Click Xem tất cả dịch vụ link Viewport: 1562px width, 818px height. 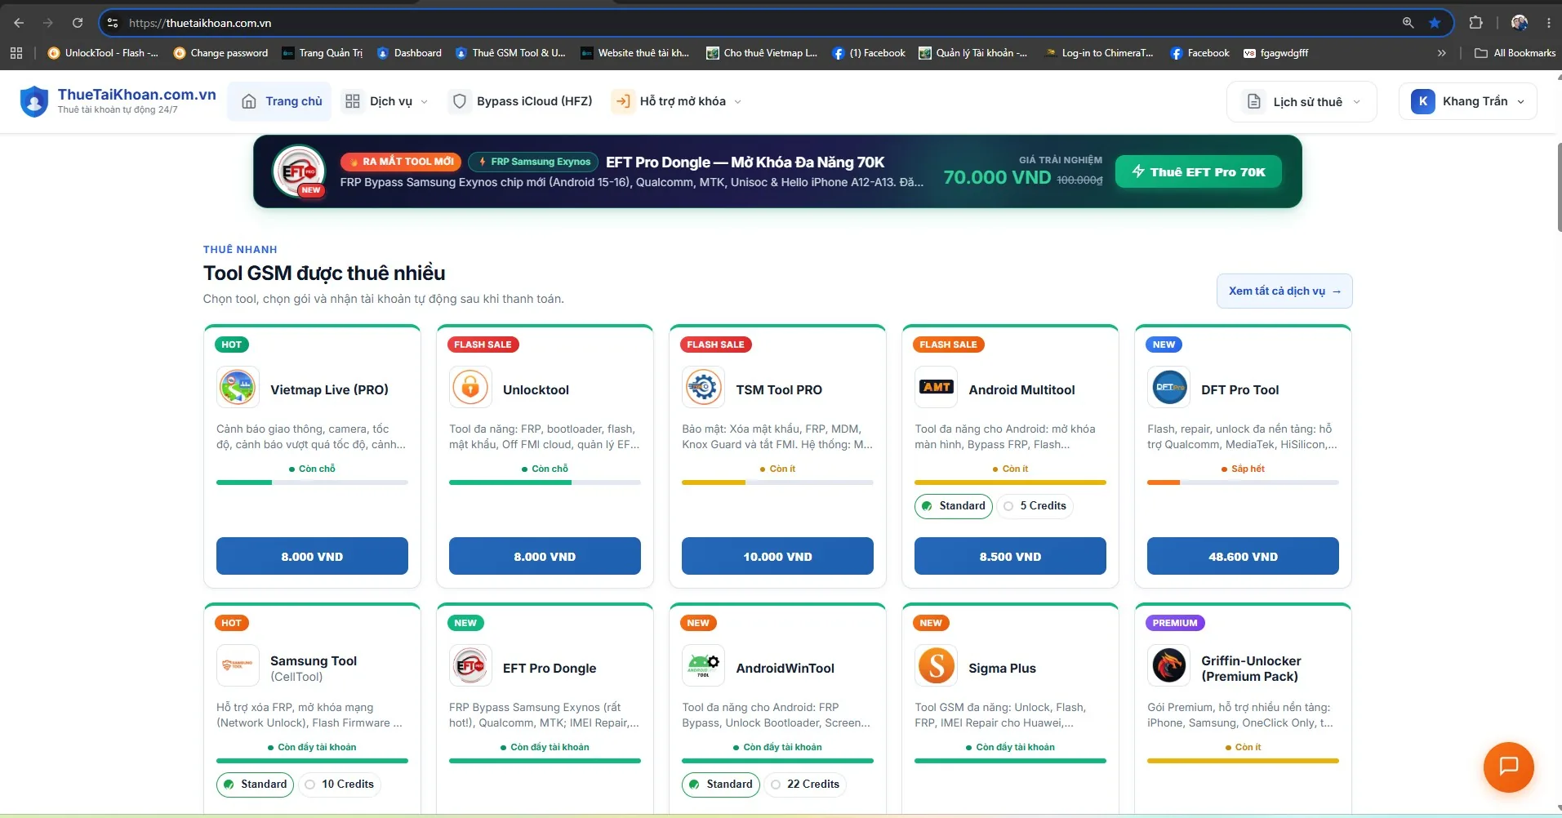coord(1284,291)
